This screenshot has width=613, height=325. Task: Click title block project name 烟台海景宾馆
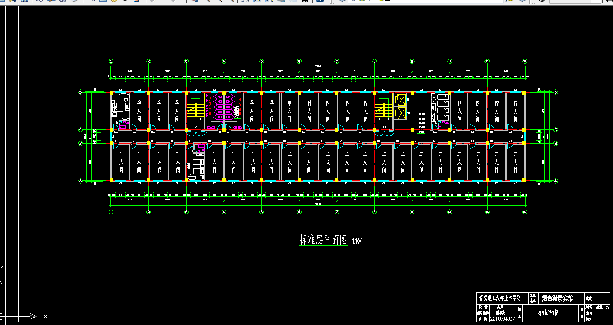tap(557, 298)
